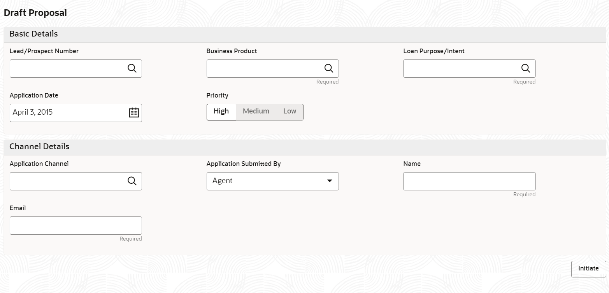Select High priority option

click(x=221, y=112)
